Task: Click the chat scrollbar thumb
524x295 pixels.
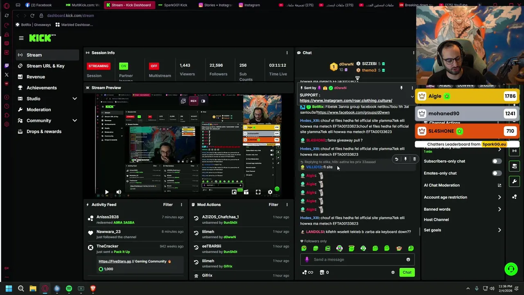Action: pos(420,231)
